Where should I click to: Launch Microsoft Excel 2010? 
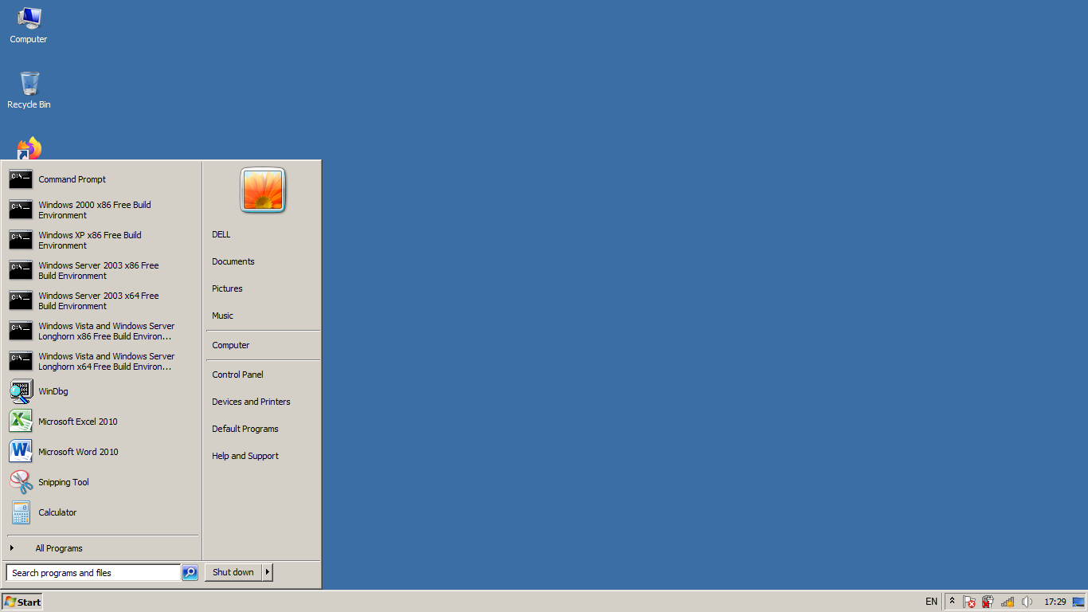(x=103, y=422)
